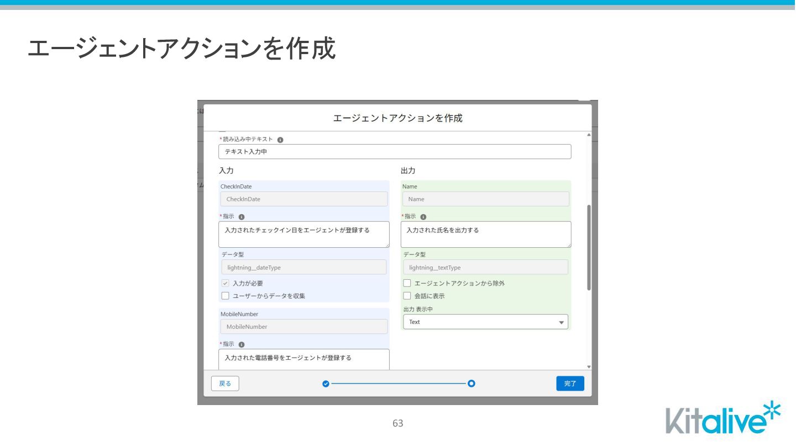Click the 入力 section heading

tap(226, 171)
